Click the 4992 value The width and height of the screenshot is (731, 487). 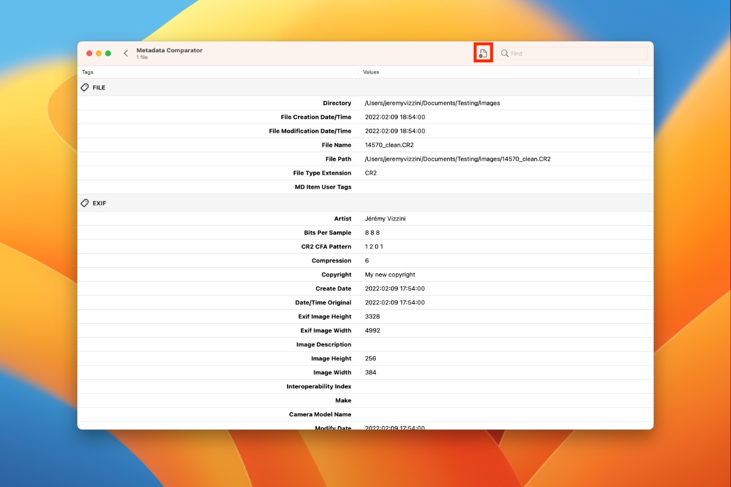(x=372, y=331)
